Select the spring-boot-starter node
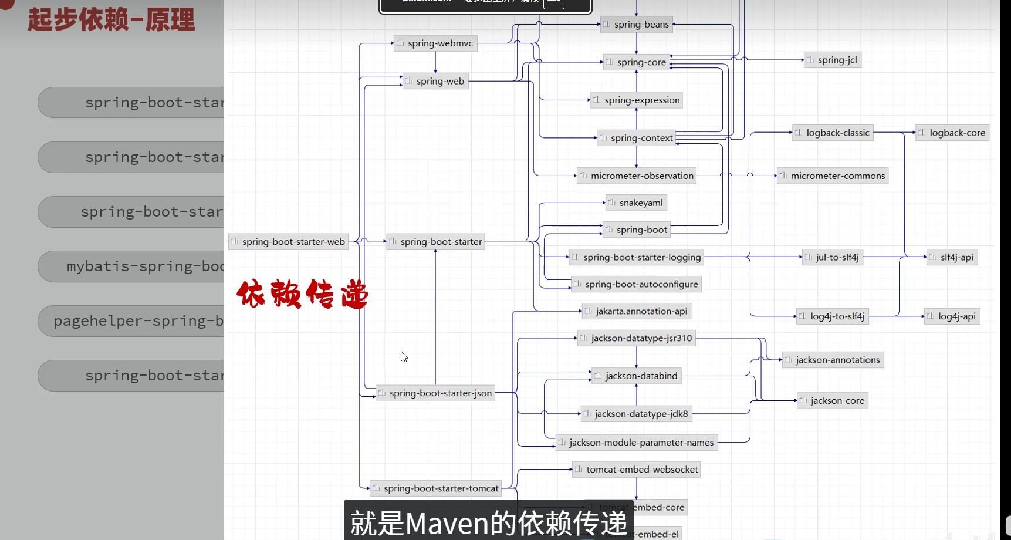Screen dimensions: 1011x540 [435, 242]
